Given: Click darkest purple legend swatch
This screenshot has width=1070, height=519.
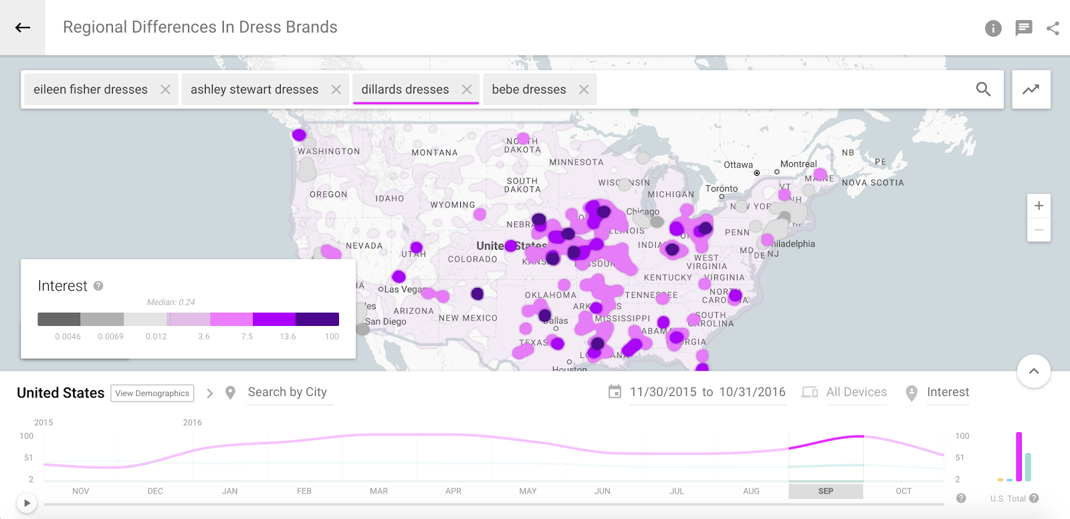Looking at the screenshot, I should tap(317, 319).
